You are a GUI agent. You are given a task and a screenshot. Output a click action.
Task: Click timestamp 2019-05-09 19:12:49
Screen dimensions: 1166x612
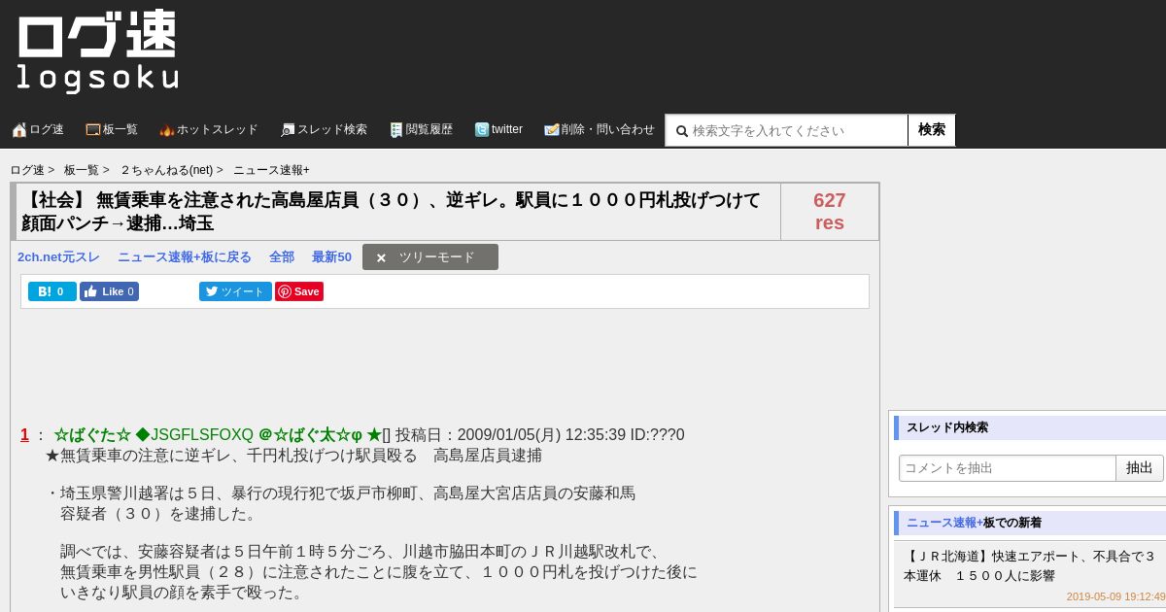point(1115,597)
